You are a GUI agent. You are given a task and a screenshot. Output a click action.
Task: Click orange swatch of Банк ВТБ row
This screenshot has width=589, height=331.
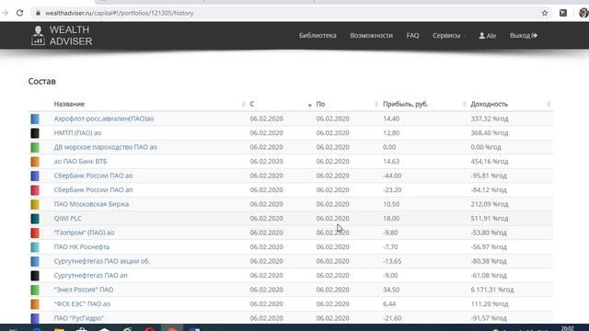[x=35, y=162]
